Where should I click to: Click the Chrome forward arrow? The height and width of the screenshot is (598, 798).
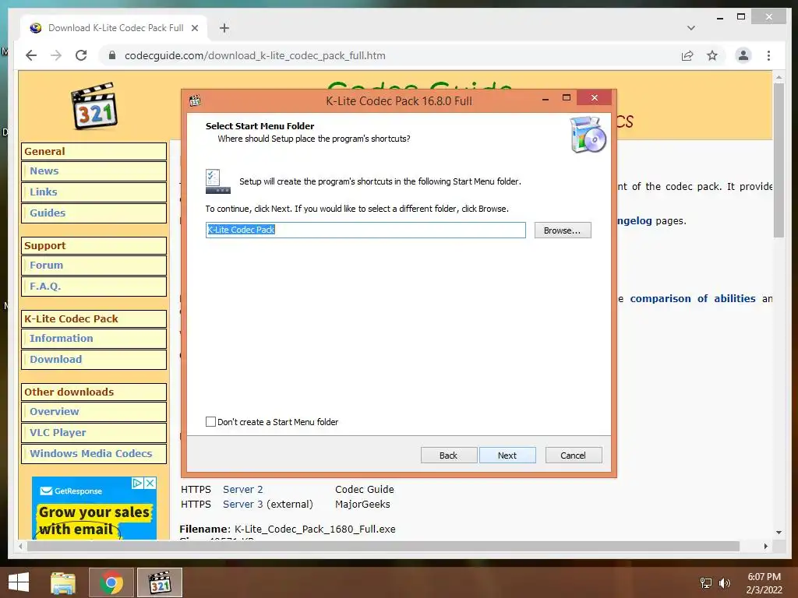point(56,55)
